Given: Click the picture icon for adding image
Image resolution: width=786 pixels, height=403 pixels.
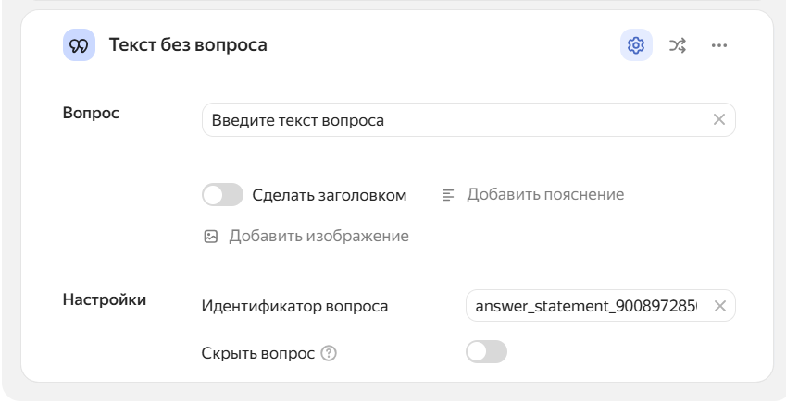Looking at the screenshot, I should pyautogui.click(x=211, y=237).
